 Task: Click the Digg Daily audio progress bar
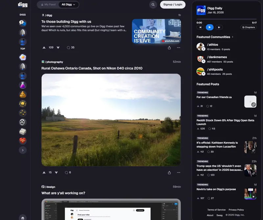click(x=226, y=19)
